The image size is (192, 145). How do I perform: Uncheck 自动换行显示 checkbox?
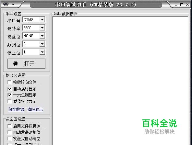(x=9, y=89)
